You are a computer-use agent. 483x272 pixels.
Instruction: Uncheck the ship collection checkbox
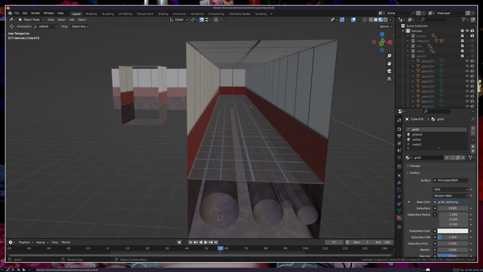(462, 46)
